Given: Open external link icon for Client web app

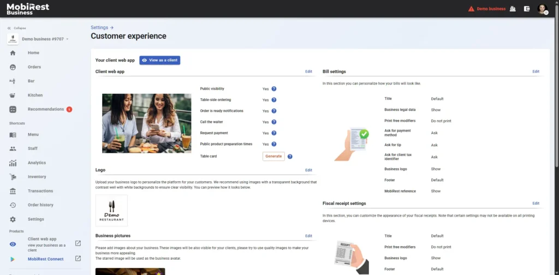Looking at the screenshot, I should 78,243.
